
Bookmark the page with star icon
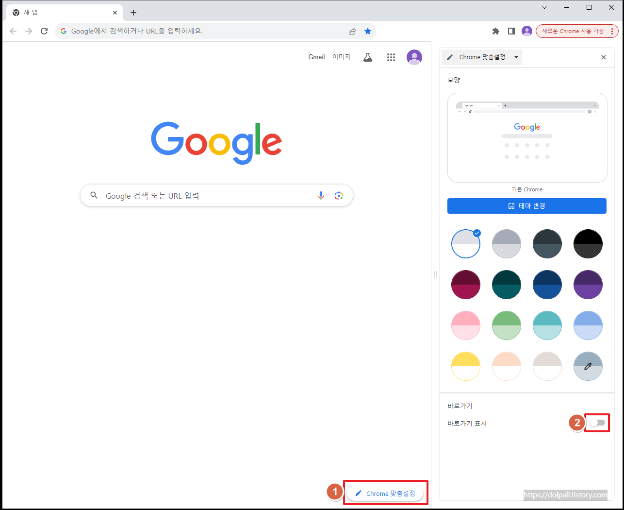[x=368, y=31]
